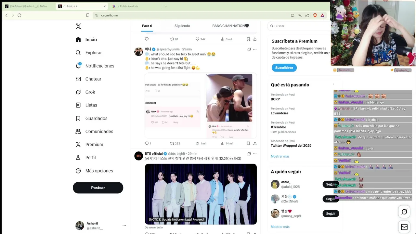
Task: Reply to the spearhyunnie post
Action: tap(147, 143)
